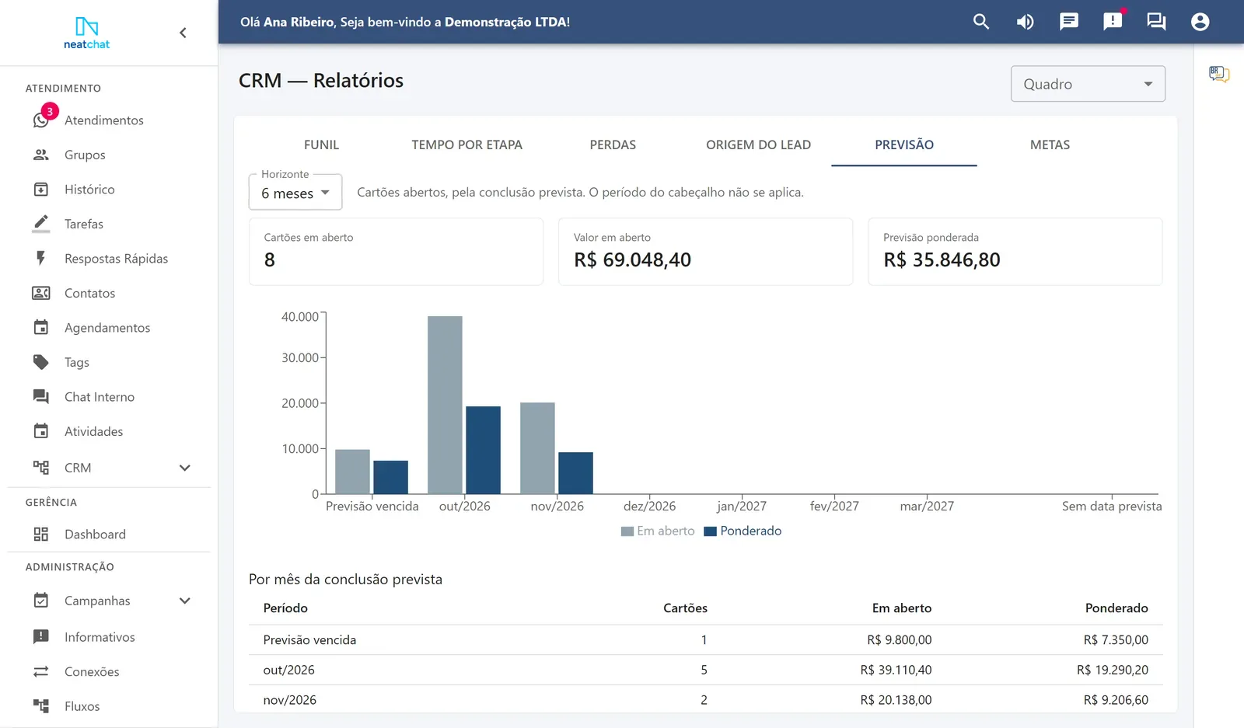Expand the CRM menu chevron
Image resolution: width=1244 pixels, height=728 pixels.
click(x=185, y=468)
